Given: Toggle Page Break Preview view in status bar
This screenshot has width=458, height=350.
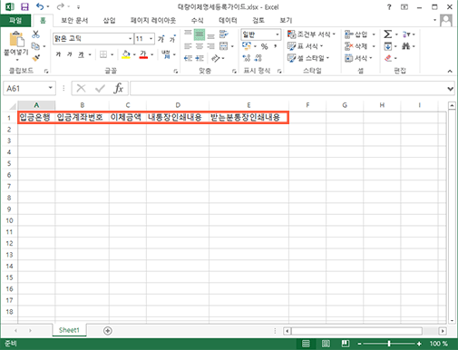Looking at the screenshot, I should click(x=346, y=344).
